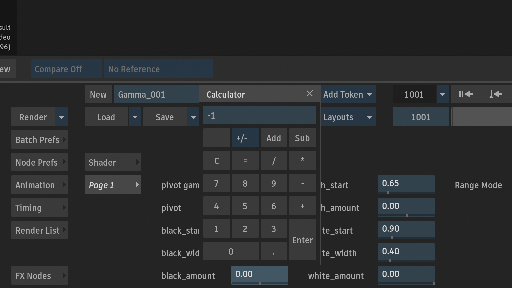Jump to start frame icon

click(x=466, y=94)
